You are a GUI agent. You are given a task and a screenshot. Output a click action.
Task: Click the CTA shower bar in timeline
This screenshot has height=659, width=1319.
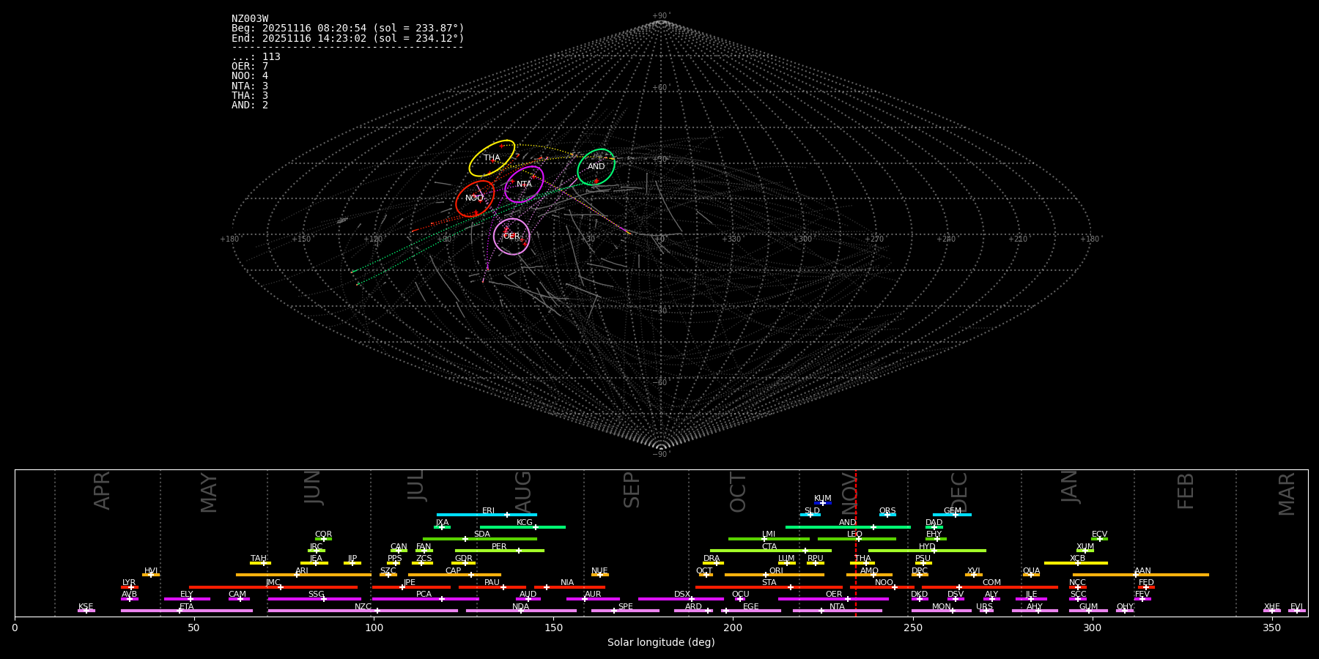pos(771,551)
